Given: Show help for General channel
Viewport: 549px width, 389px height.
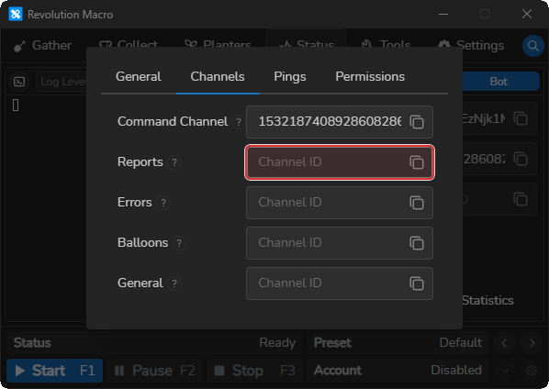Looking at the screenshot, I should click(x=174, y=283).
